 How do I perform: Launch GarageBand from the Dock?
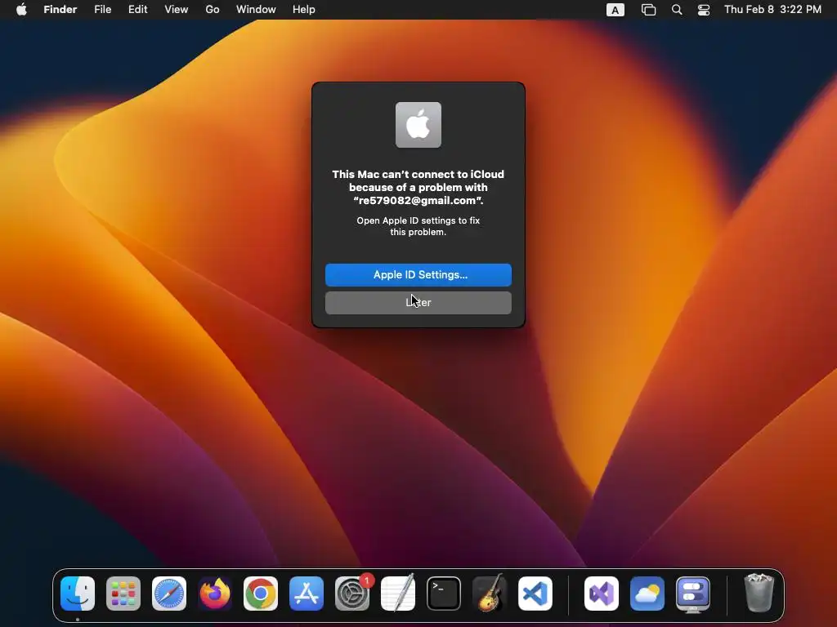pyautogui.click(x=490, y=594)
